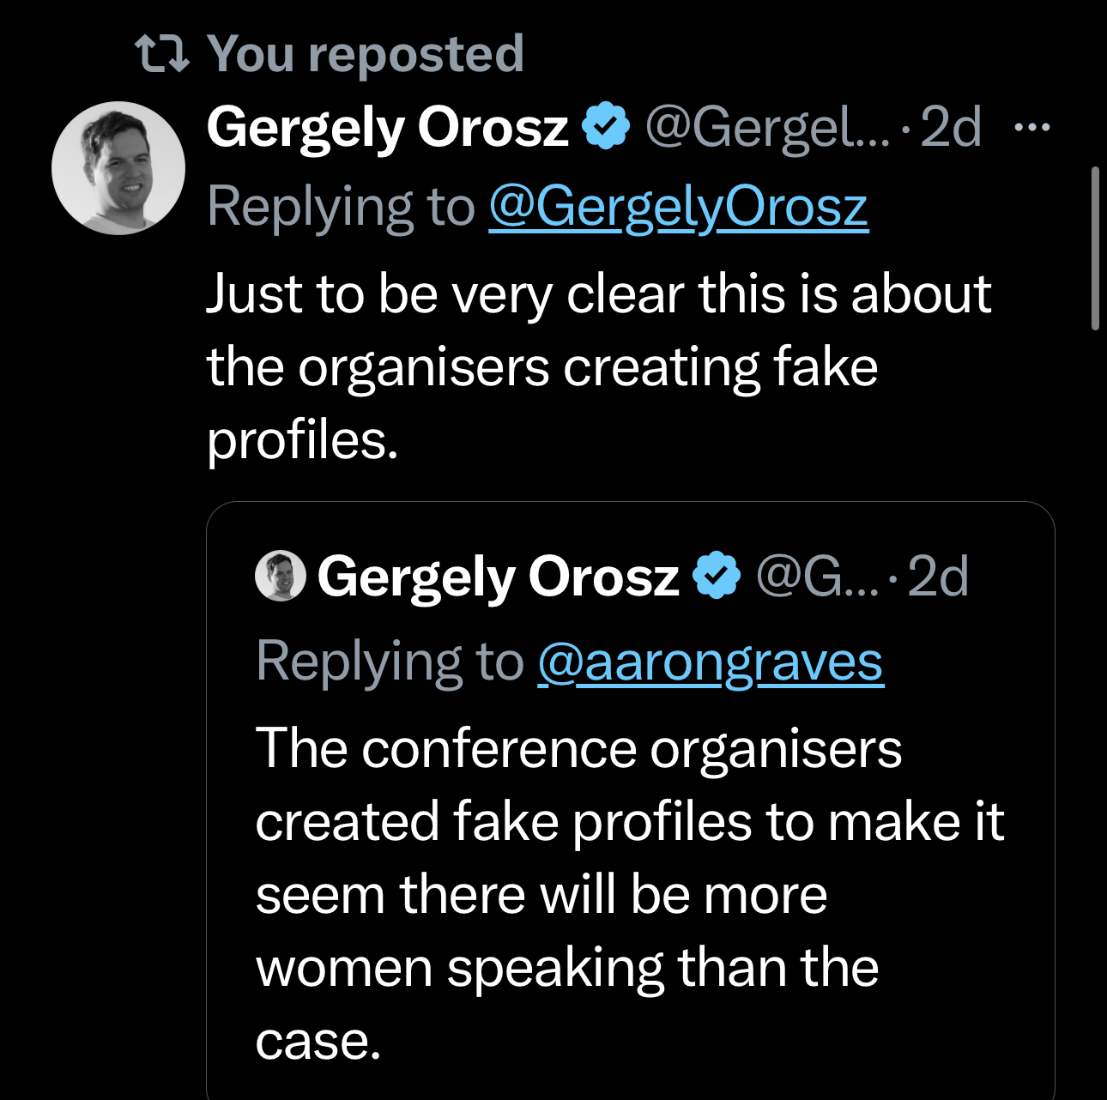The width and height of the screenshot is (1107, 1100).
Task: Click the "You reposted" label
Action: [x=365, y=54]
